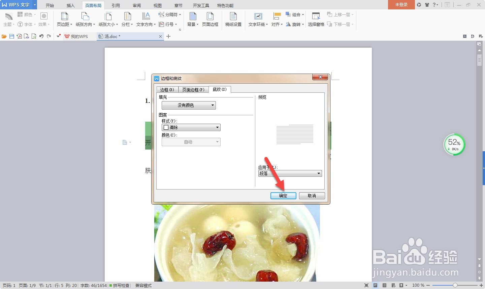Screen dimensions: 485x289
Task: Open the 文字方向 text direction tool
Action: 146,19
